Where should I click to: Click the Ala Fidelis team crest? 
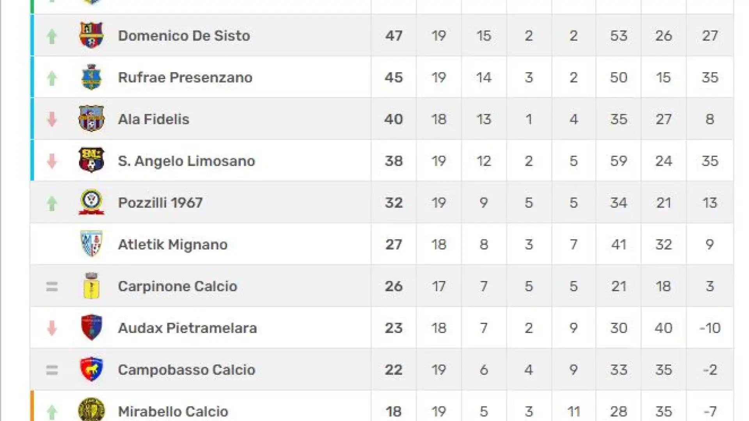pyautogui.click(x=91, y=119)
